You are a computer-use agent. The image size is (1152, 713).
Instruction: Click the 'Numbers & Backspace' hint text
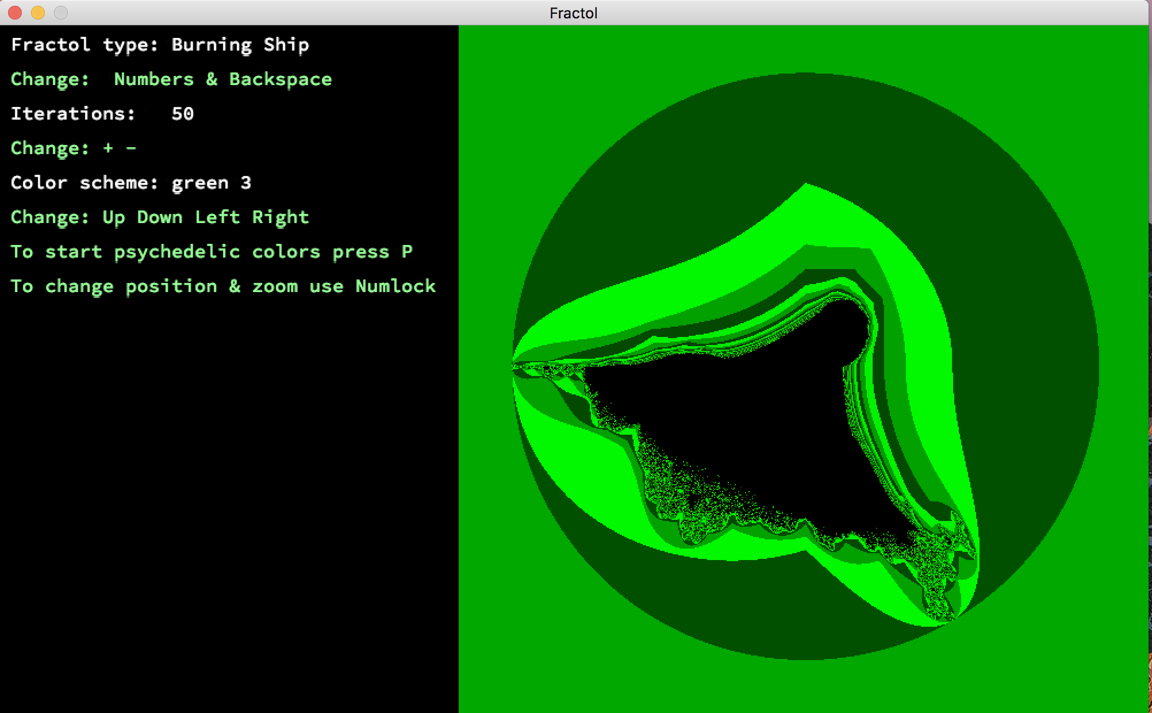222,79
